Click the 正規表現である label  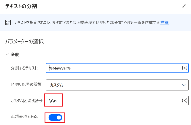[24, 117]
